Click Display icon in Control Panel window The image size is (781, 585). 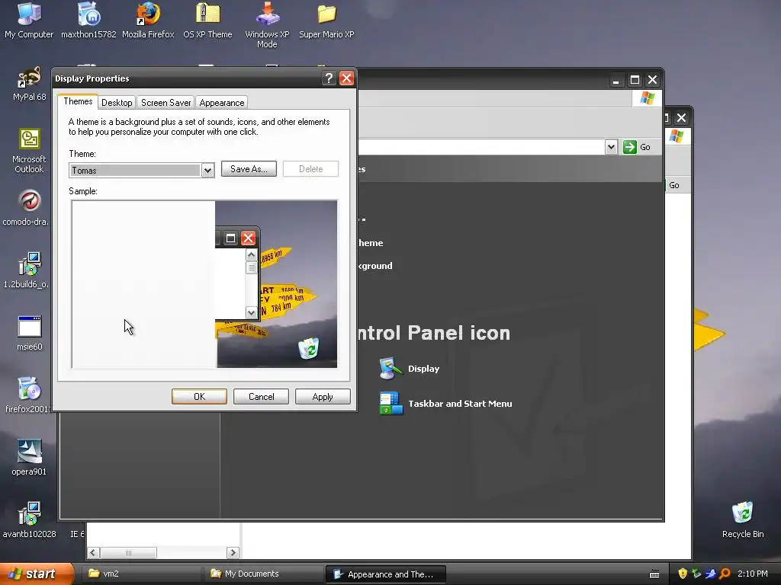point(390,369)
